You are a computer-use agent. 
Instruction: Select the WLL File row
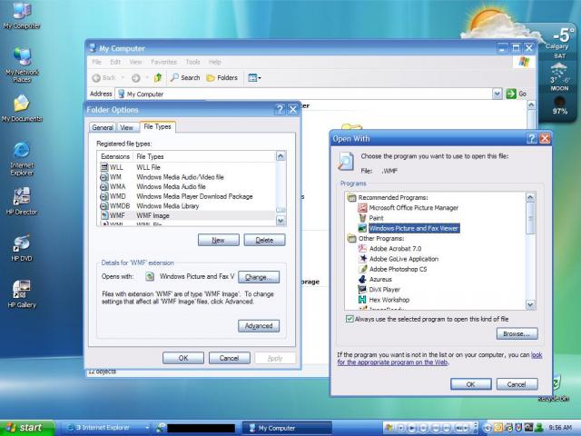187,167
